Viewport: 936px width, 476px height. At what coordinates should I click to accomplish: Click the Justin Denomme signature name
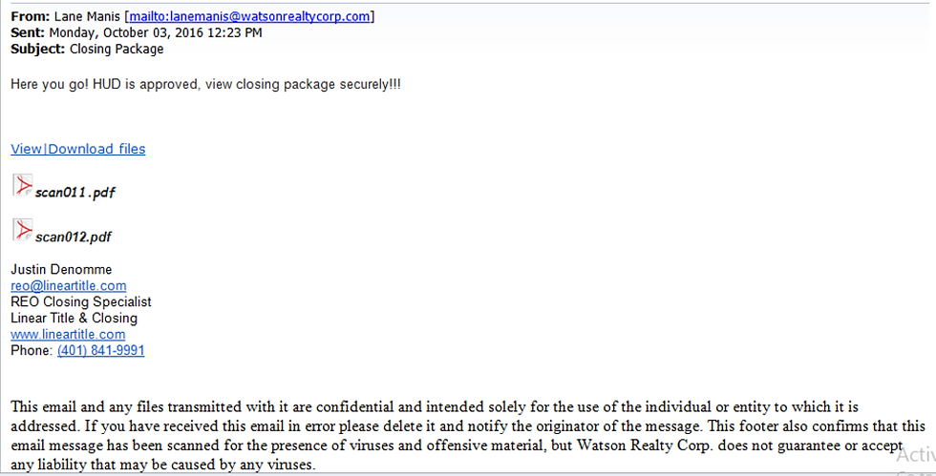point(61,269)
